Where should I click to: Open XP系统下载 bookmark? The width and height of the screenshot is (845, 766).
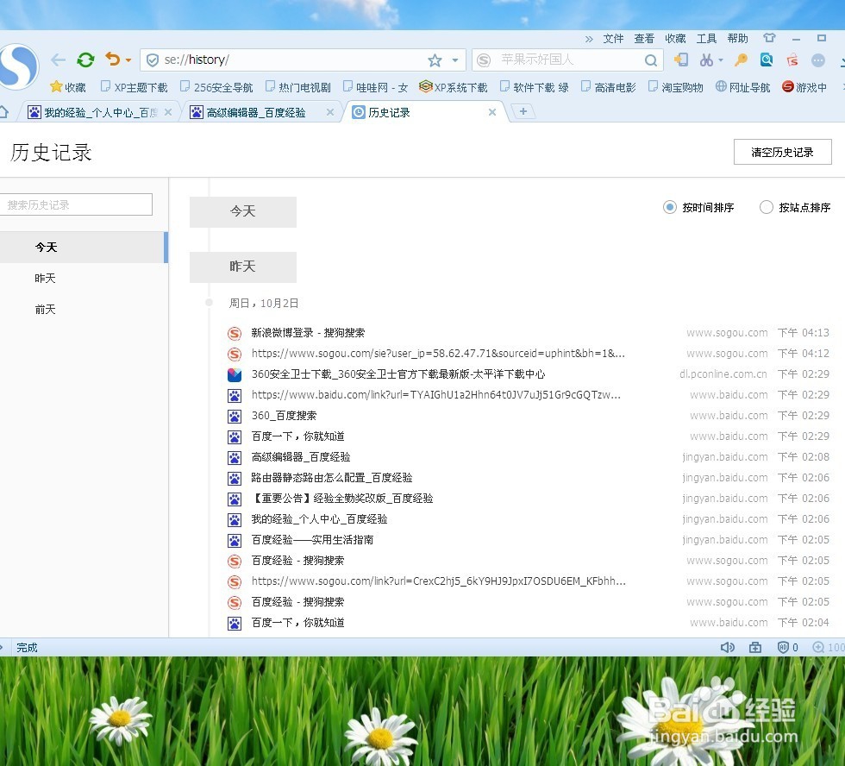(454, 87)
